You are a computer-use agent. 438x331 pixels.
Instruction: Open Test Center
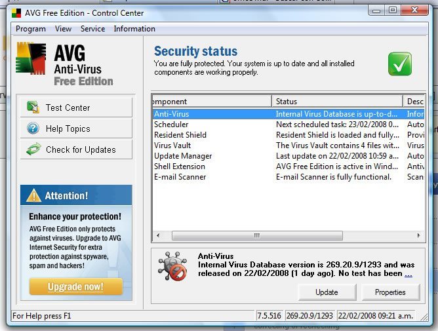pos(76,107)
